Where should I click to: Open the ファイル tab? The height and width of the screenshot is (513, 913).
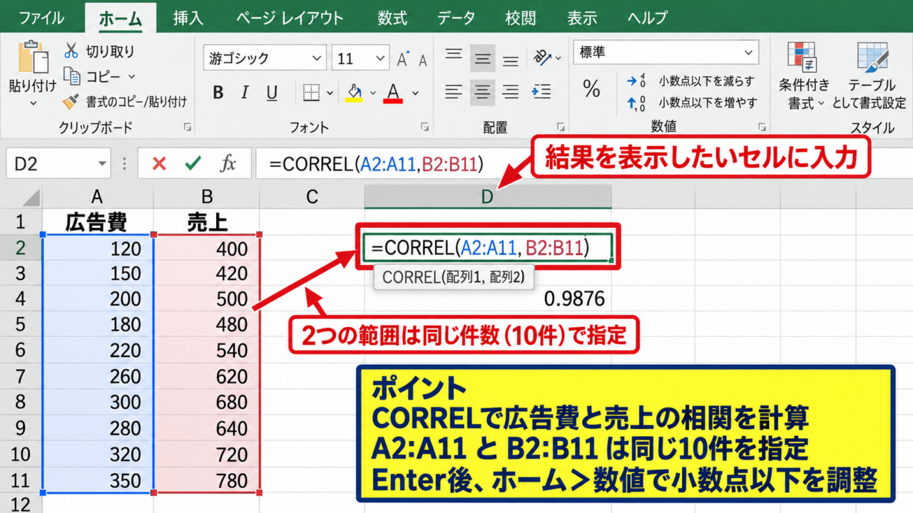click(x=41, y=18)
